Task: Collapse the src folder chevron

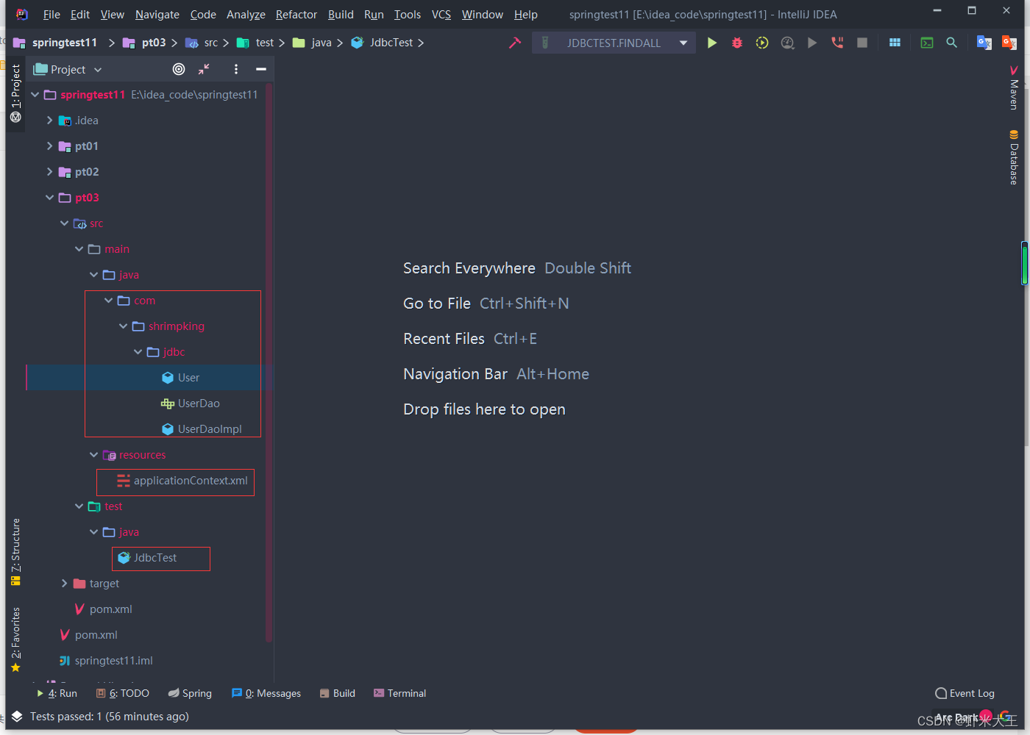Action: (64, 223)
